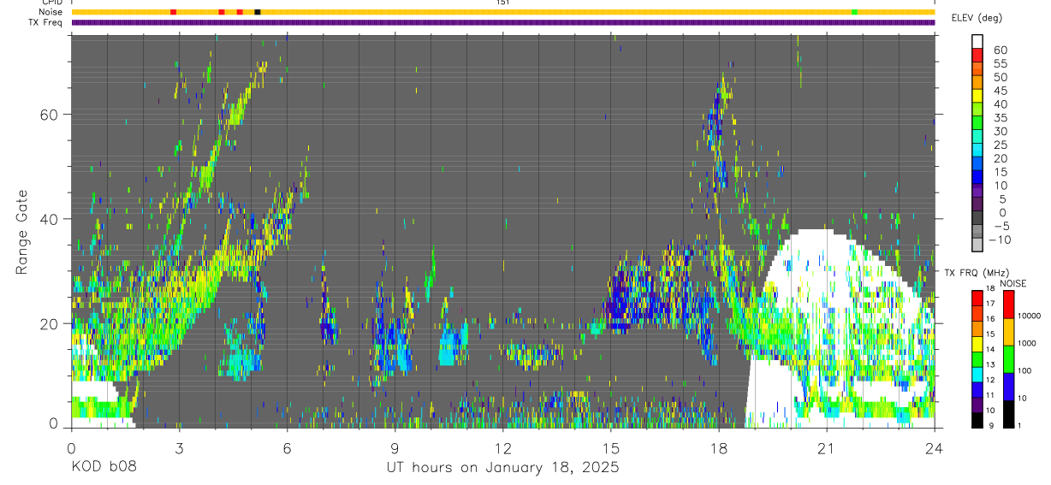Click the '25' label on the ELEV colorbar
The height and width of the screenshot is (485, 1051).
pyautogui.click(x=1001, y=145)
